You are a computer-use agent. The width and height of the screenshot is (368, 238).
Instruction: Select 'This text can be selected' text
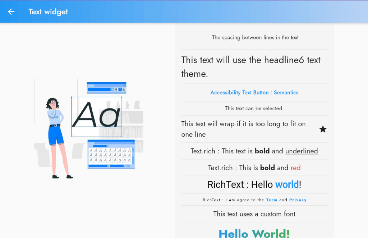coord(254,108)
